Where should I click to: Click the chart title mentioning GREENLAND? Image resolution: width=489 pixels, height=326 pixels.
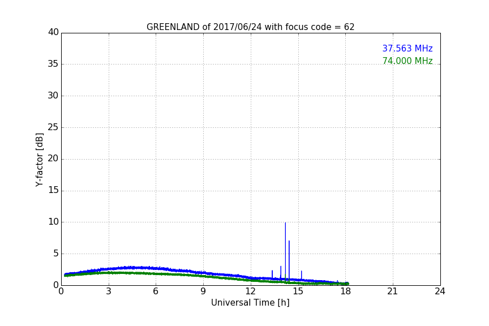[x=250, y=27]
